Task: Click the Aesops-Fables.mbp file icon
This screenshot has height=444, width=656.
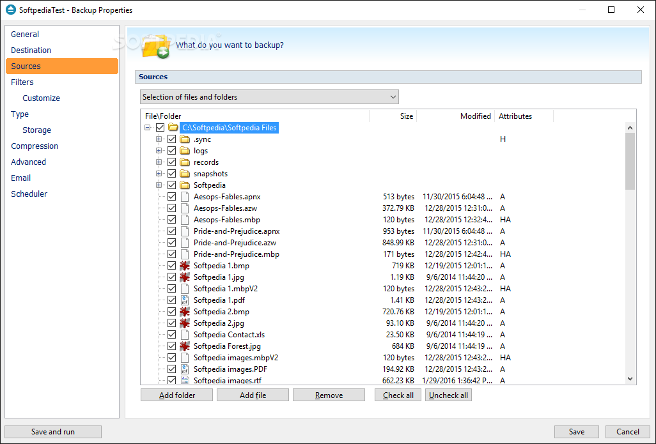Action: tap(185, 220)
